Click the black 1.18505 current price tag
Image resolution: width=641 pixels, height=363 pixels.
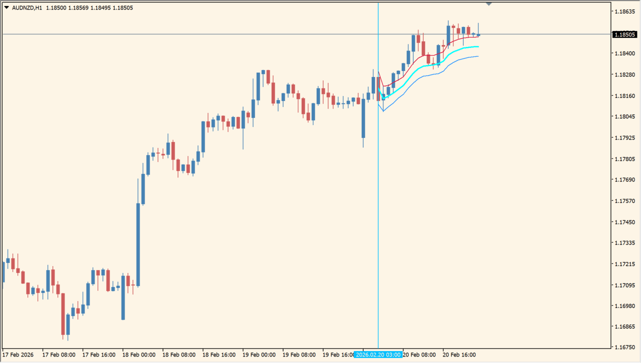pos(625,34)
